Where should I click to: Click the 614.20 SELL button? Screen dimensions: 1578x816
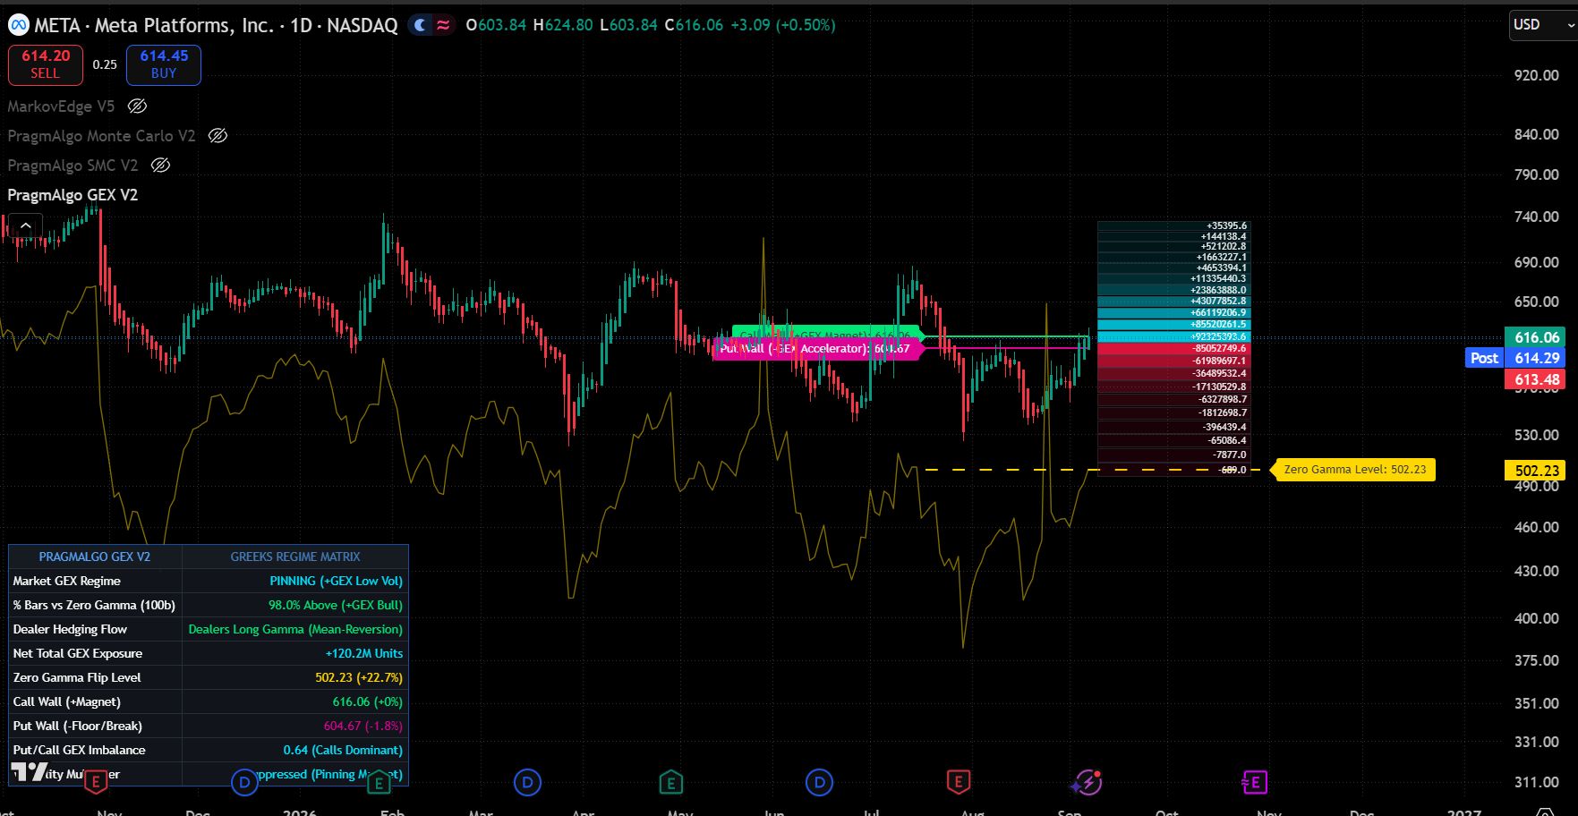point(46,64)
